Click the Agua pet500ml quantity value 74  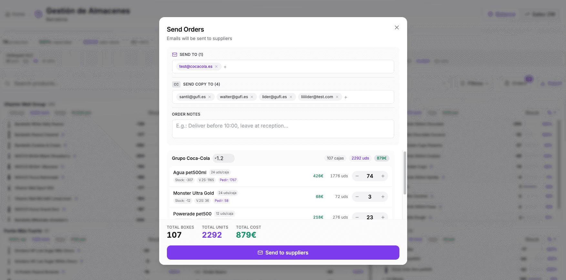[370, 176]
